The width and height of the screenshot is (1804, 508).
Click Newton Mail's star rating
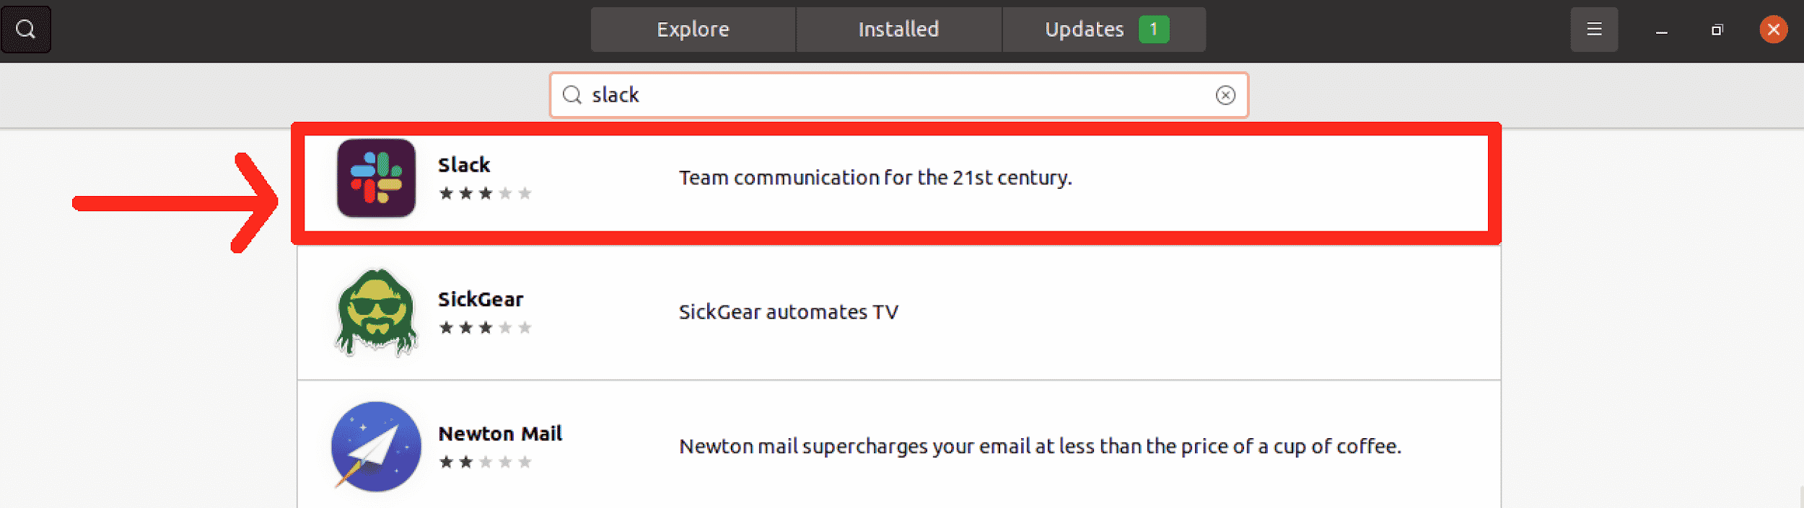(x=486, y=461)
